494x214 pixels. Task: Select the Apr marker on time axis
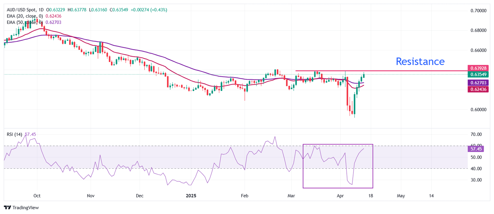click(x=340, y=195)
